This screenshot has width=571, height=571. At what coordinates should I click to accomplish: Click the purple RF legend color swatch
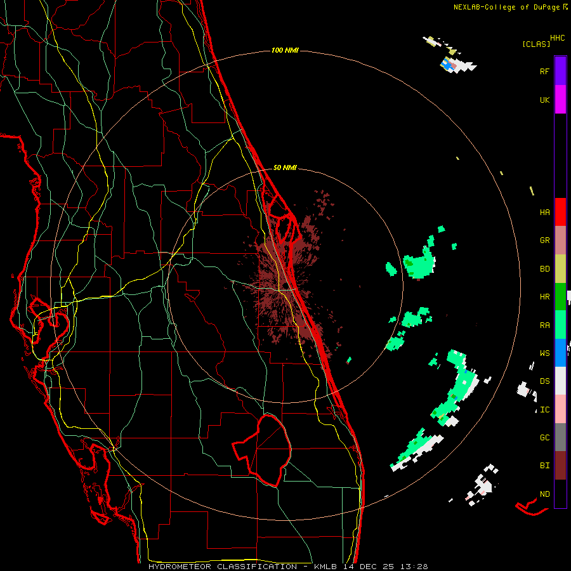pos(560,71)
